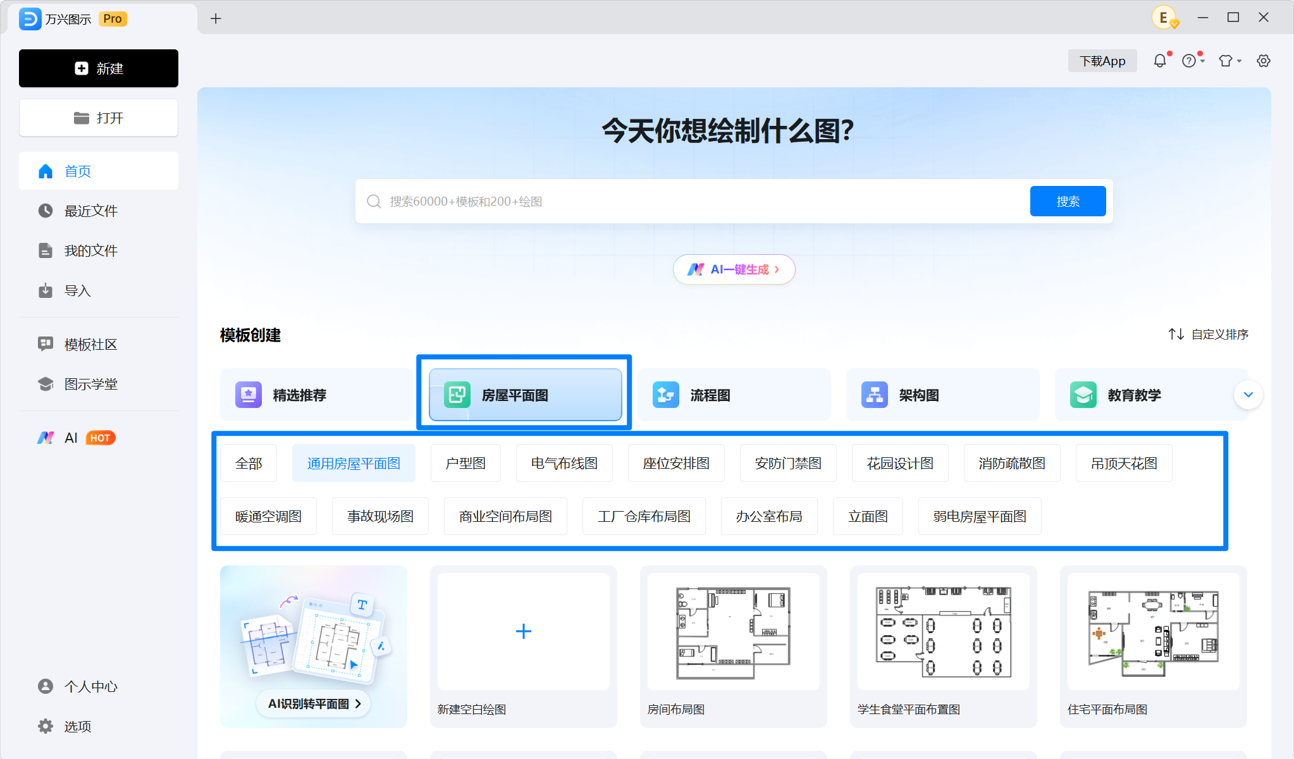Open the skin shirt icon dropdown

[1230, 61]
